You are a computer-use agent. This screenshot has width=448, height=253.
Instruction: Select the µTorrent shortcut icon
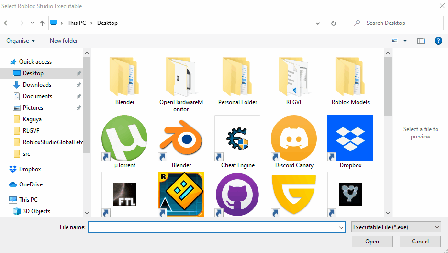(x=124, y=138)
